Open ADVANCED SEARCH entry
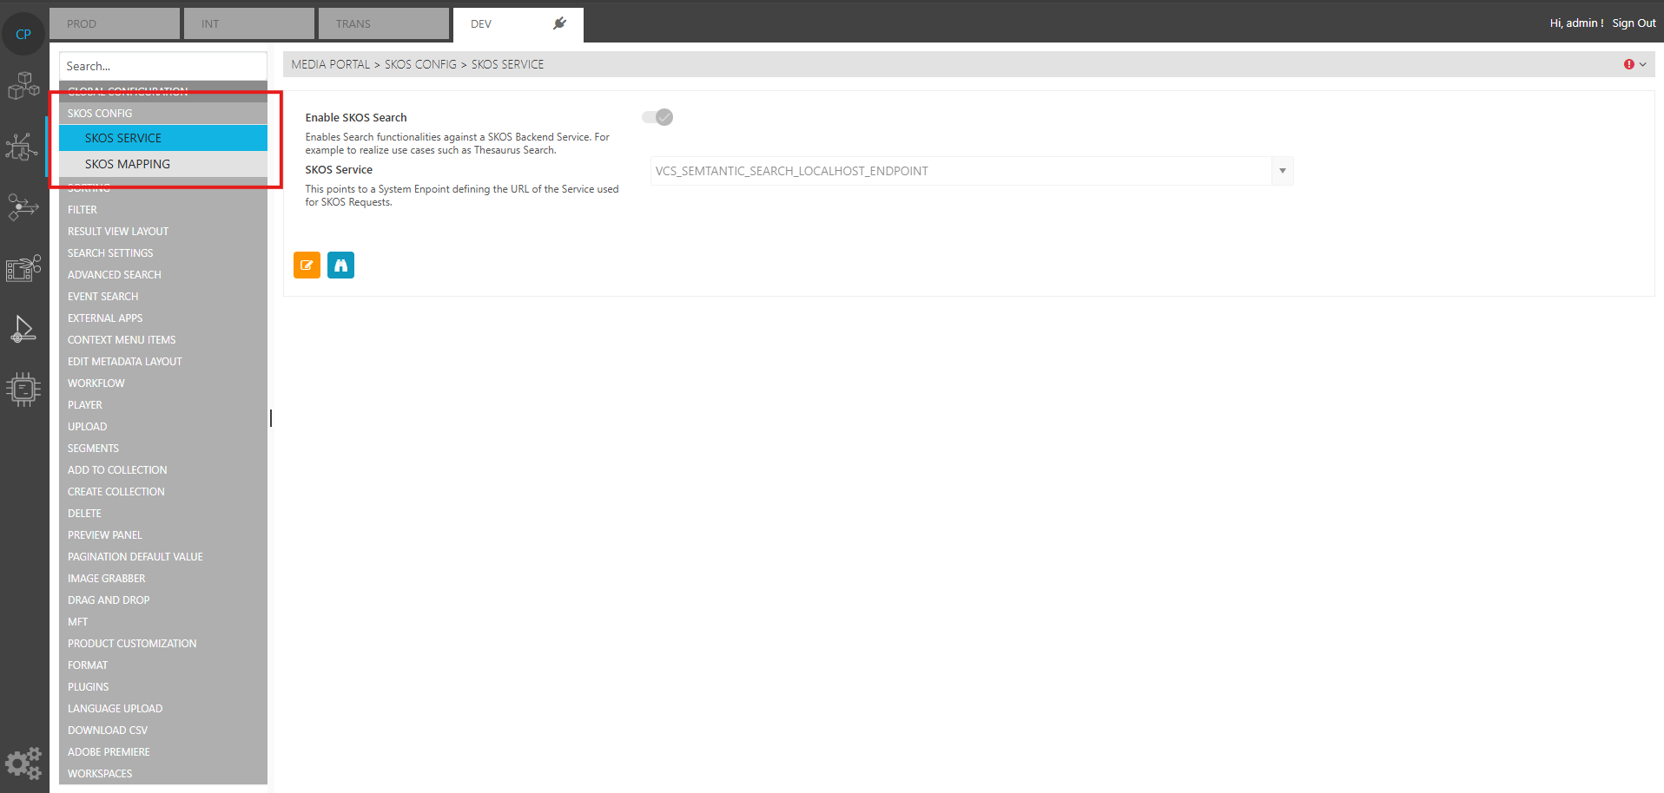1664x793 pixels. [163, 275]
